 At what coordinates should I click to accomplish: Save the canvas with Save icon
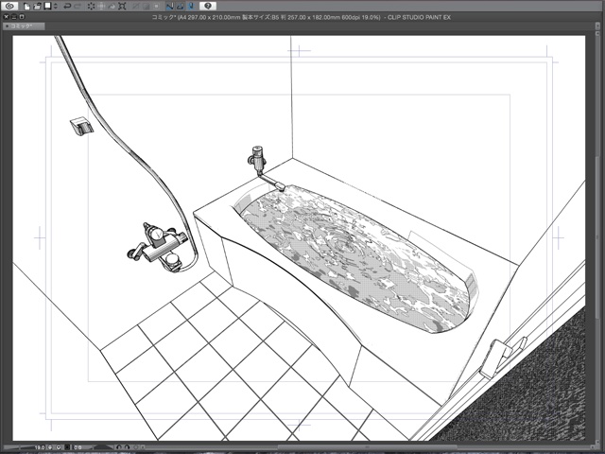[47, 7]
